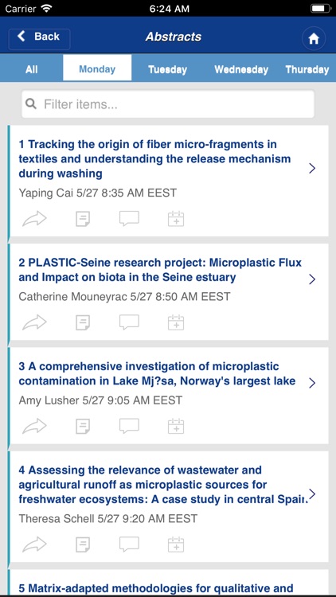336x597 pixels.
Task: Open notes icon for Catherine Mouneyrac abstract
Action: tap(83, 322)
